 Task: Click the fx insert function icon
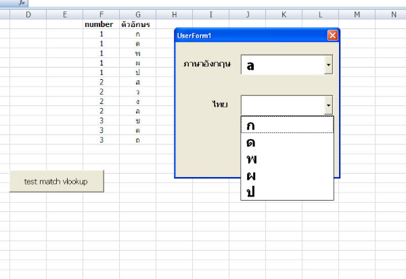point(23,3)
